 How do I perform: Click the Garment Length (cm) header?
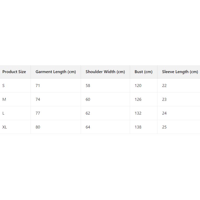point(56,72)
